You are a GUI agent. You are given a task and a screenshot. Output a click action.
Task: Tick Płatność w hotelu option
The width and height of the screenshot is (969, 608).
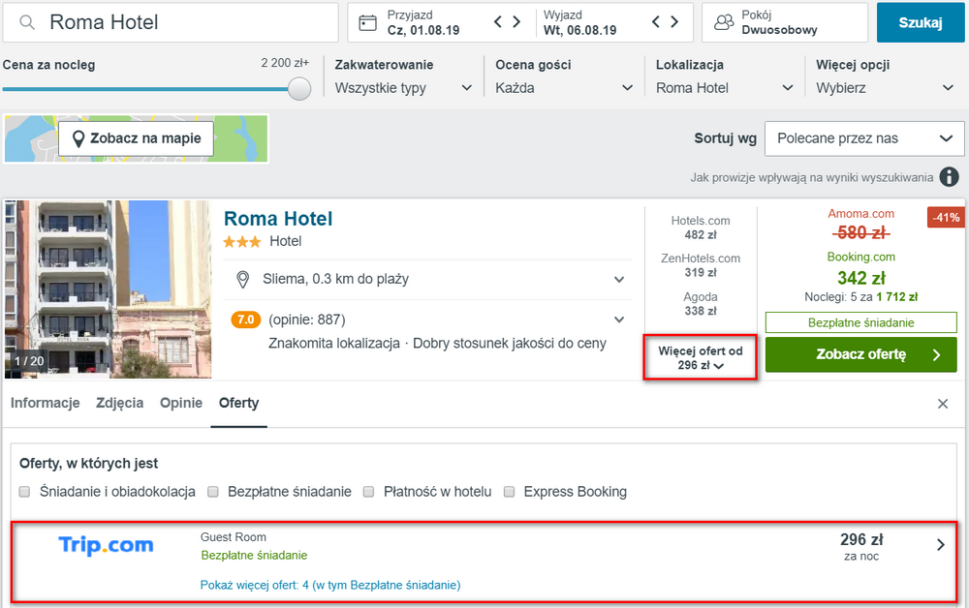point(369,492)
